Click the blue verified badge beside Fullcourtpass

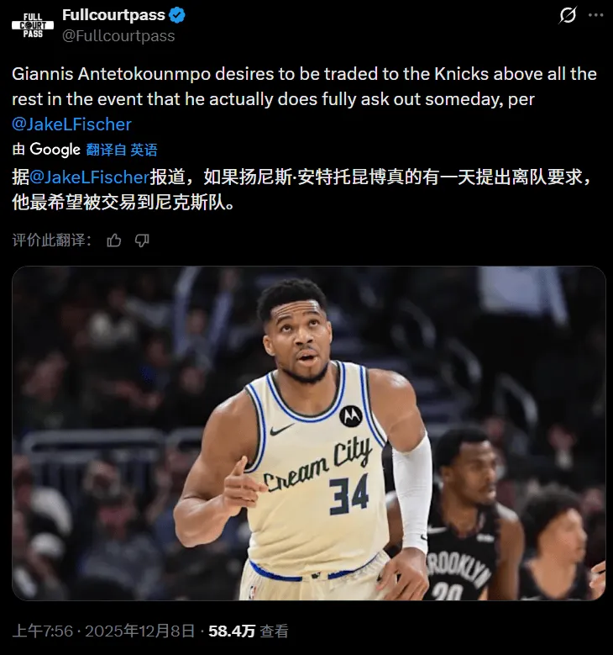tap(177, 15)
